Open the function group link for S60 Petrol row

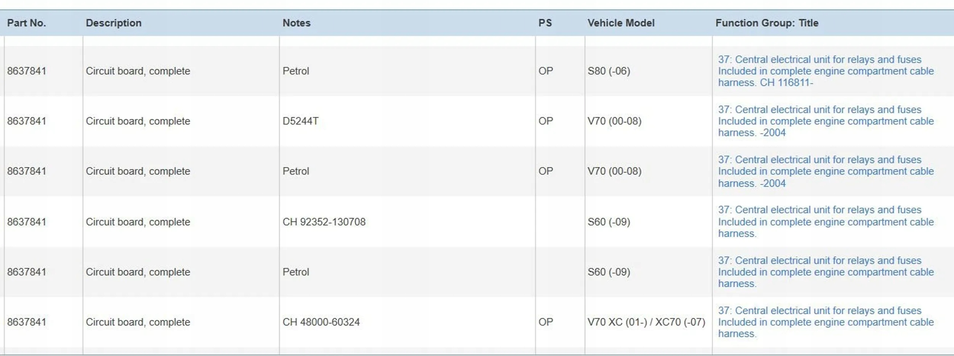[825, 272]
